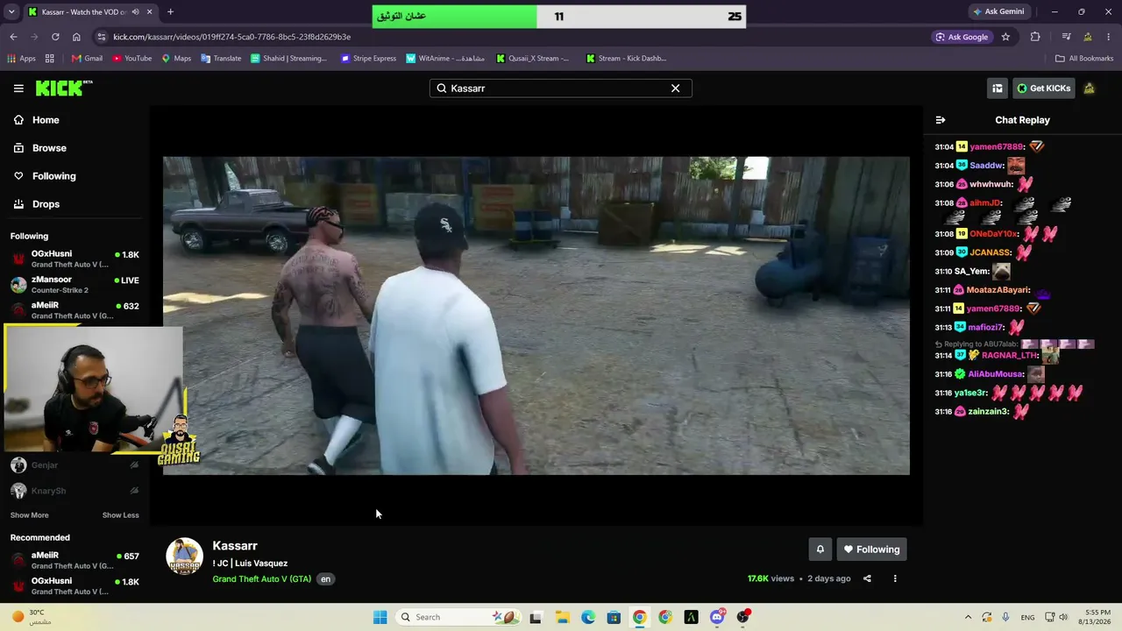This screenshot has height=631, width=1122.
Task: Show hidden system tray icons
Action: (x=968, y=617)
